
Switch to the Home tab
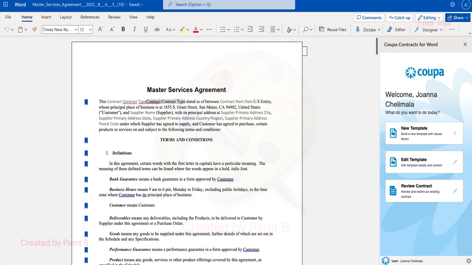point(27,17)
